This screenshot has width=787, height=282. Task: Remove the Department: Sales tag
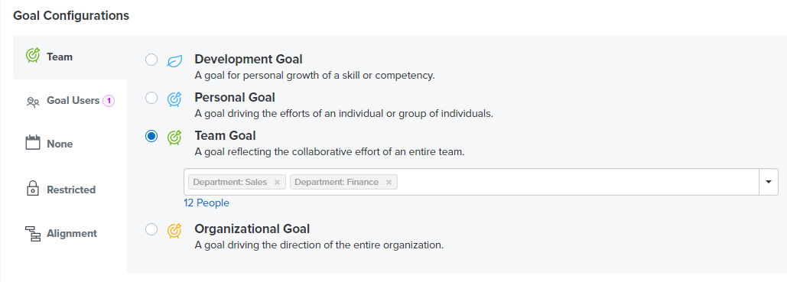pos(277,182)
